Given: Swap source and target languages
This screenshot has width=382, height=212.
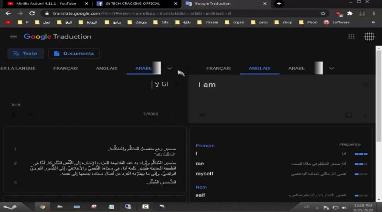Looking at the screenshot, I should tap(189, 68).
